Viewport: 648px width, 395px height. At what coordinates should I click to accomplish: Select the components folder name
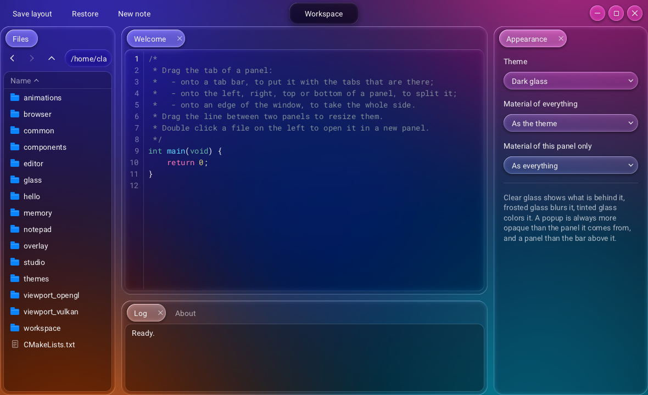click(x=45, y=147)
